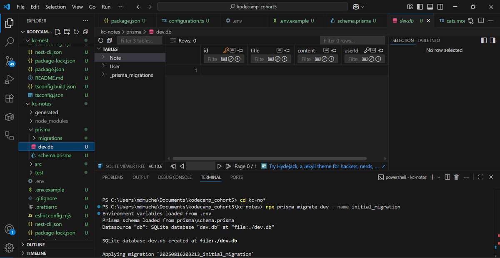Viewport: 500px width, 258px height.
Task: Refresh the Explorer file tree
Action: (76, 32)
